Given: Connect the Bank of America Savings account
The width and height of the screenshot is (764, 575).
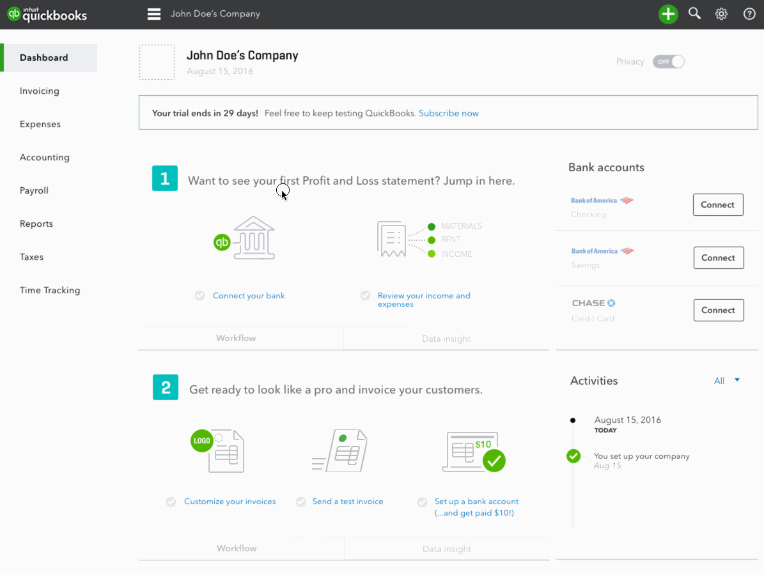Looking at the screenshot, I should click(718, 258).
